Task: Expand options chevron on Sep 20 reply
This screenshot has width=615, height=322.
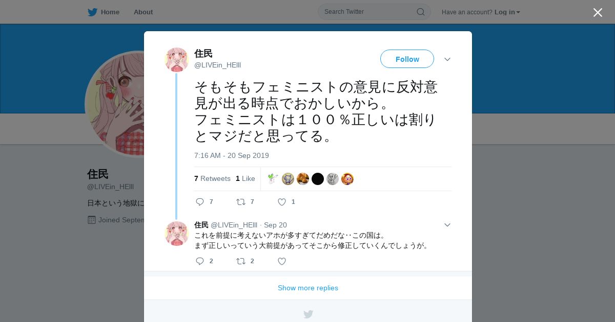Action: click(447, 225)
